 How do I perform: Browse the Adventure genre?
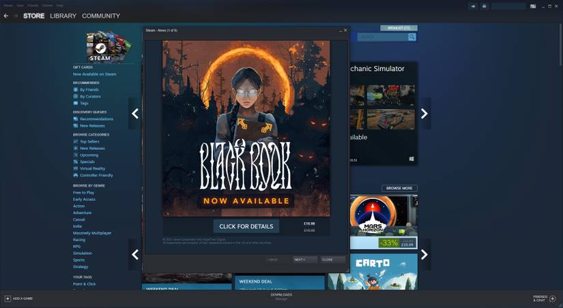(82, 213)
